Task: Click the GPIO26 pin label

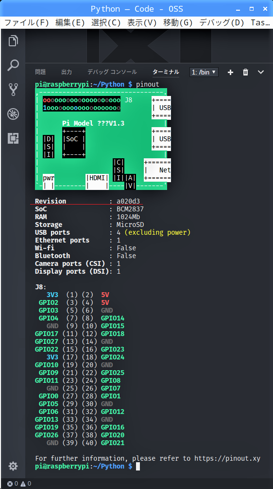Action: pyautogui.click(x=47, y=435)
